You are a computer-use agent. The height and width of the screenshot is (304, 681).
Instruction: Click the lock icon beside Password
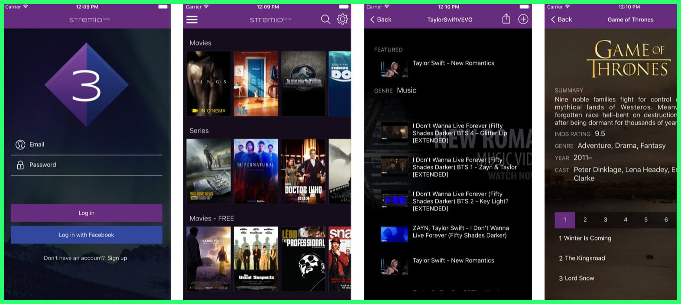(x=20, y=165)
